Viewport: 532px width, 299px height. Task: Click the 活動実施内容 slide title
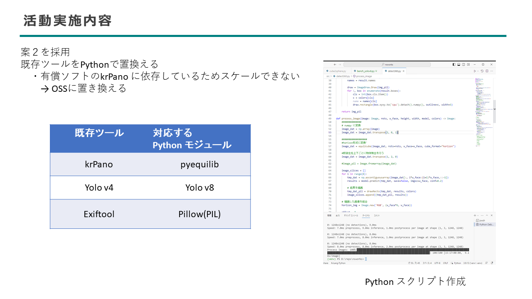click(x=67, y=21)
